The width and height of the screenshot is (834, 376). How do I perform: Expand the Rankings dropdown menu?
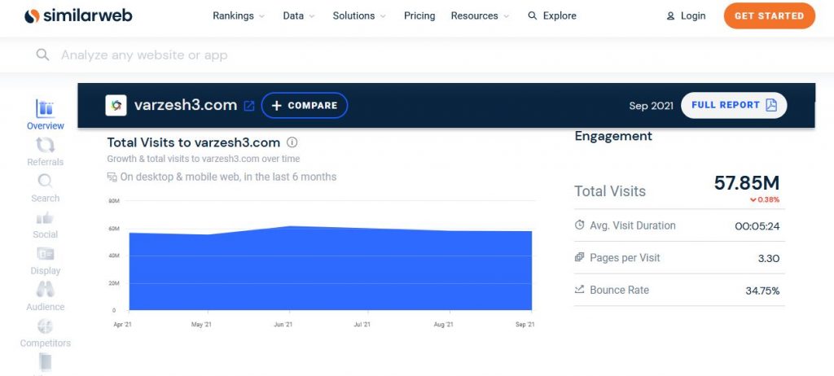tap(239, 15)
